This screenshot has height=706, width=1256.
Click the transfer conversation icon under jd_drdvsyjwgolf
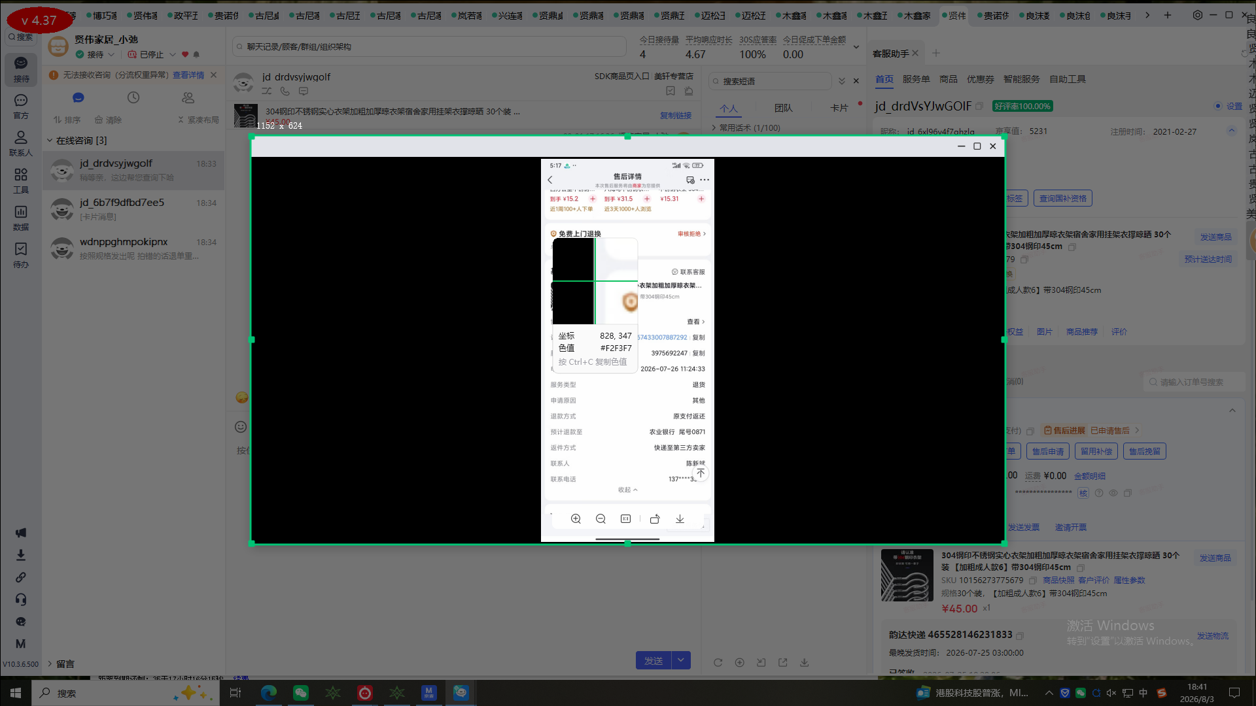click(267, 92)
